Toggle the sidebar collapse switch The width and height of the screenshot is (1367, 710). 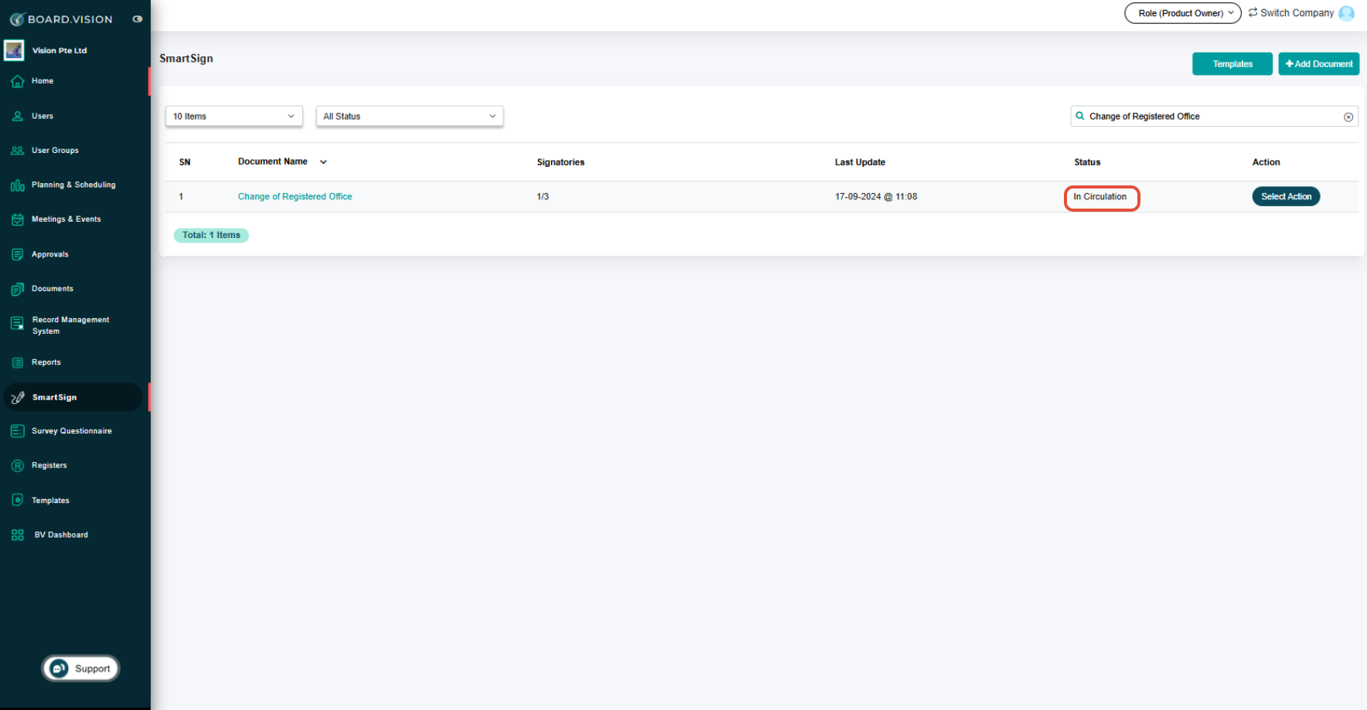(138, 19)
